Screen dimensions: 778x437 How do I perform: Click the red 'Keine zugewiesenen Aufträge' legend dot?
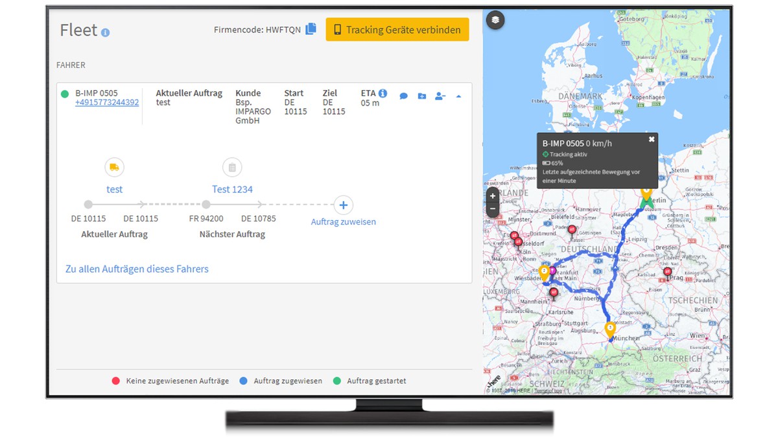(x=116, y=381)
